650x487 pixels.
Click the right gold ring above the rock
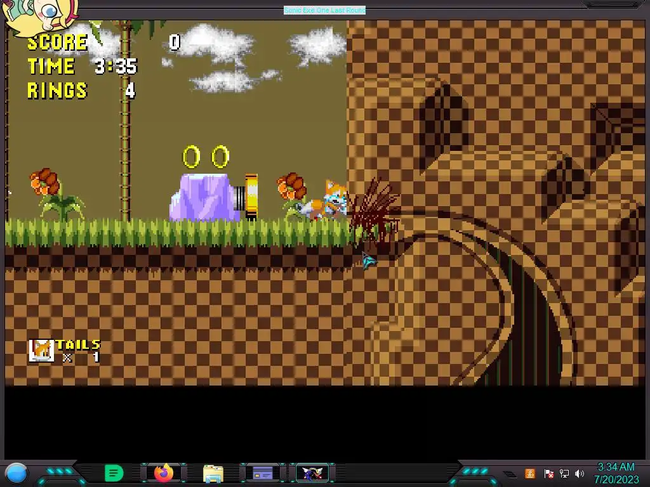click(220, 157)
